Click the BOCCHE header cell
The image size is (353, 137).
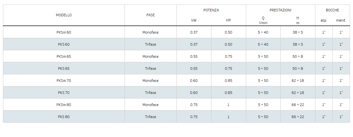pos(332,10)
